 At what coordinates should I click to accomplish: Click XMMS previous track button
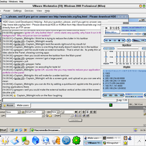[107, 41]
